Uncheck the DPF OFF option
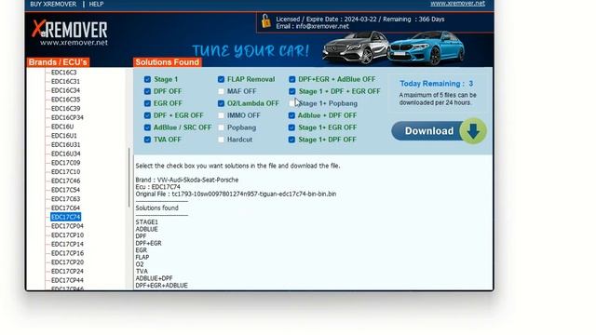Screen dimensions: 596x335 coord(147,91)
